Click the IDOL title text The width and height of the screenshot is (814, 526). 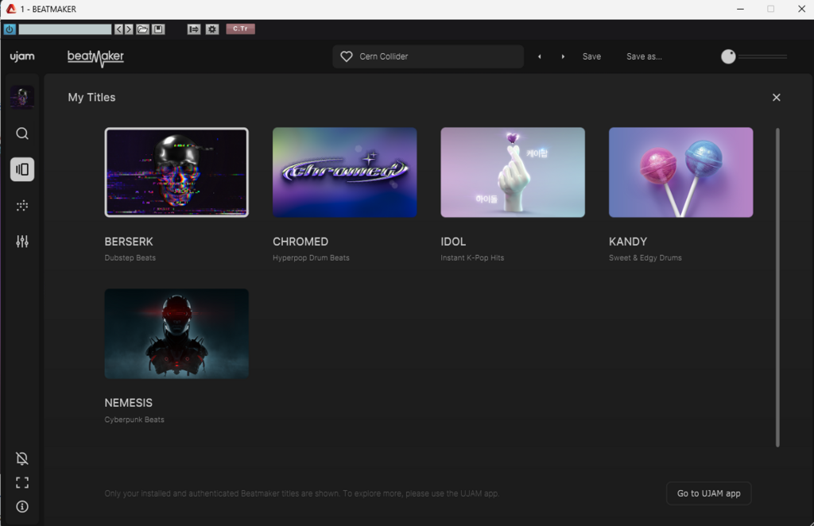[x=453, y=242]
